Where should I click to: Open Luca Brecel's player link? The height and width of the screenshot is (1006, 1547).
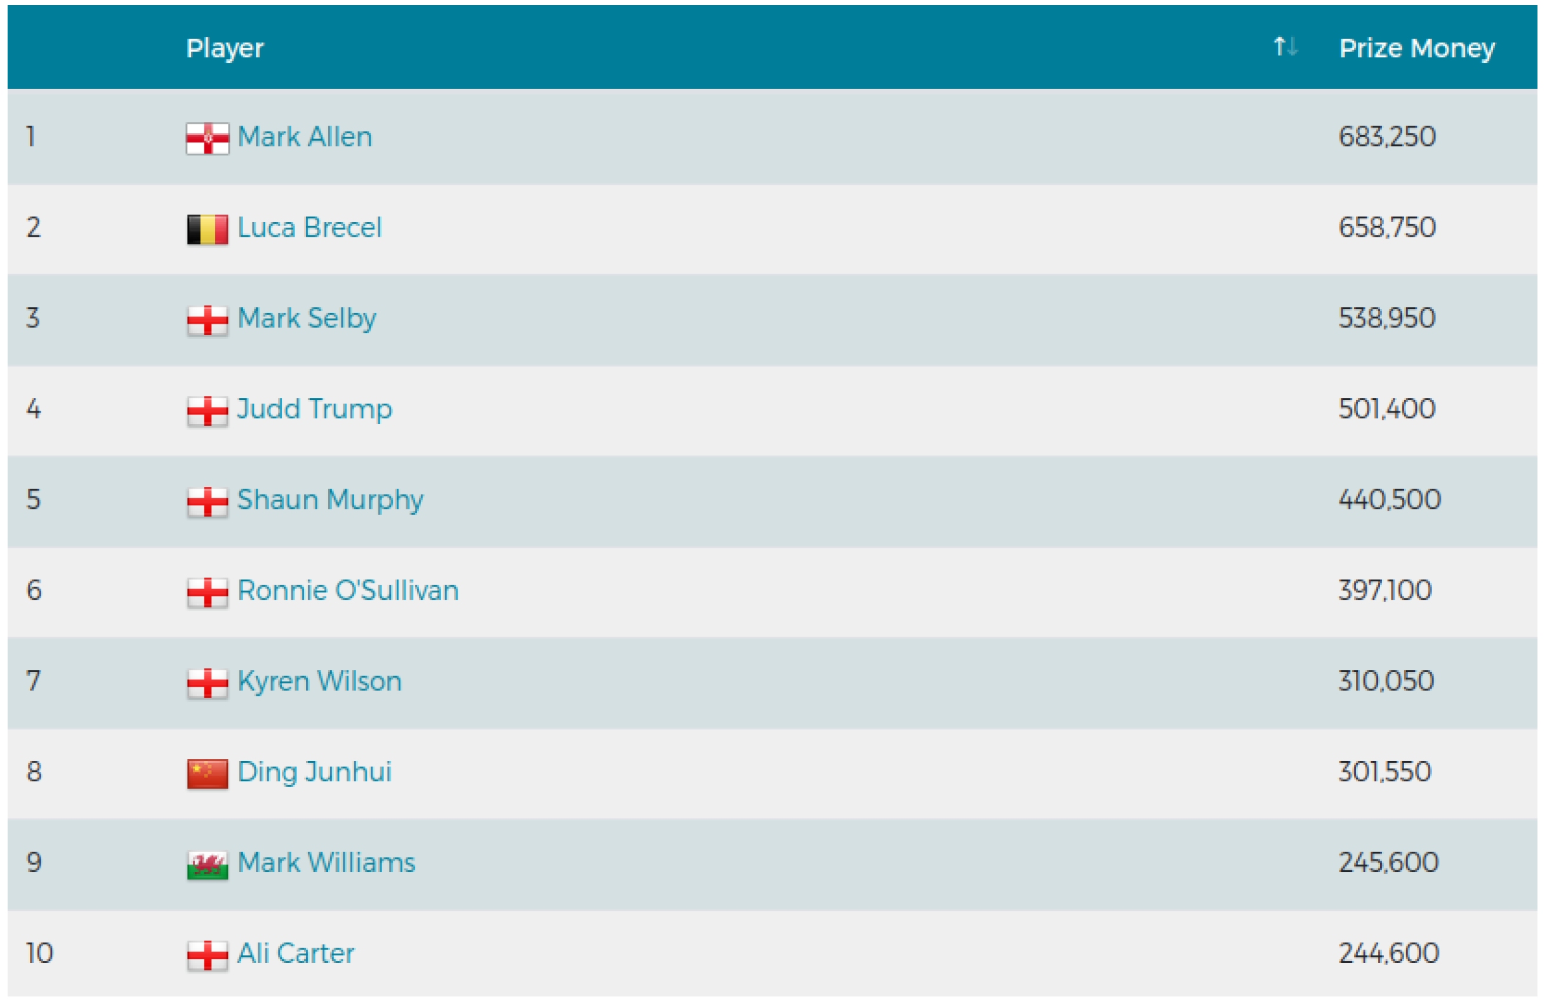[x=309, y=228]
